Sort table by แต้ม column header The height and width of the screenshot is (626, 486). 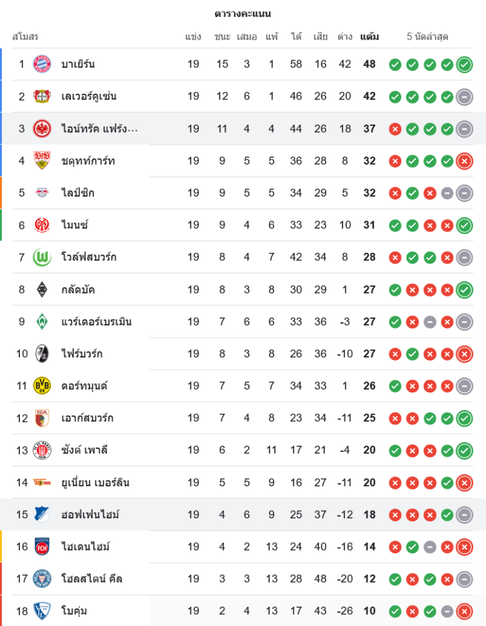[370, 37]
